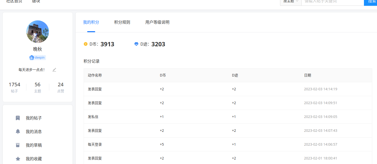Select the 我的积分 tab

click(91, 22)
